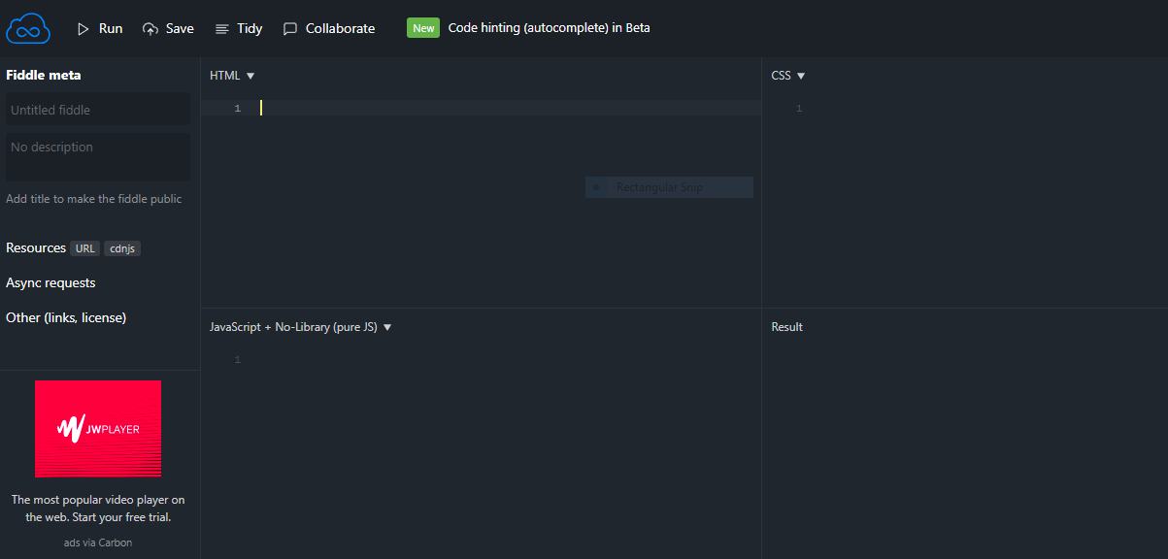Click the URL resources button
Viewport: 1168px width, 559px height.
tap(85, 248)
